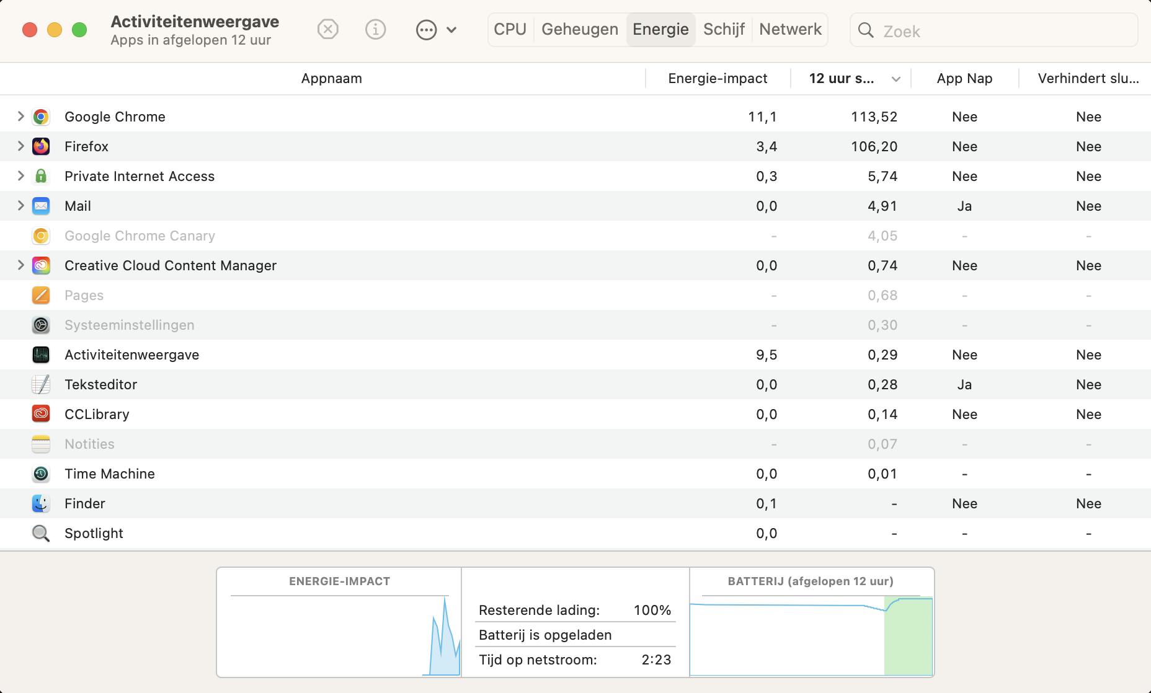Image resolution: width=1151 pixels, height=693 pixels.
Task: Click the Spotlight magnifier icon in list
Action: tap(41, 533)
